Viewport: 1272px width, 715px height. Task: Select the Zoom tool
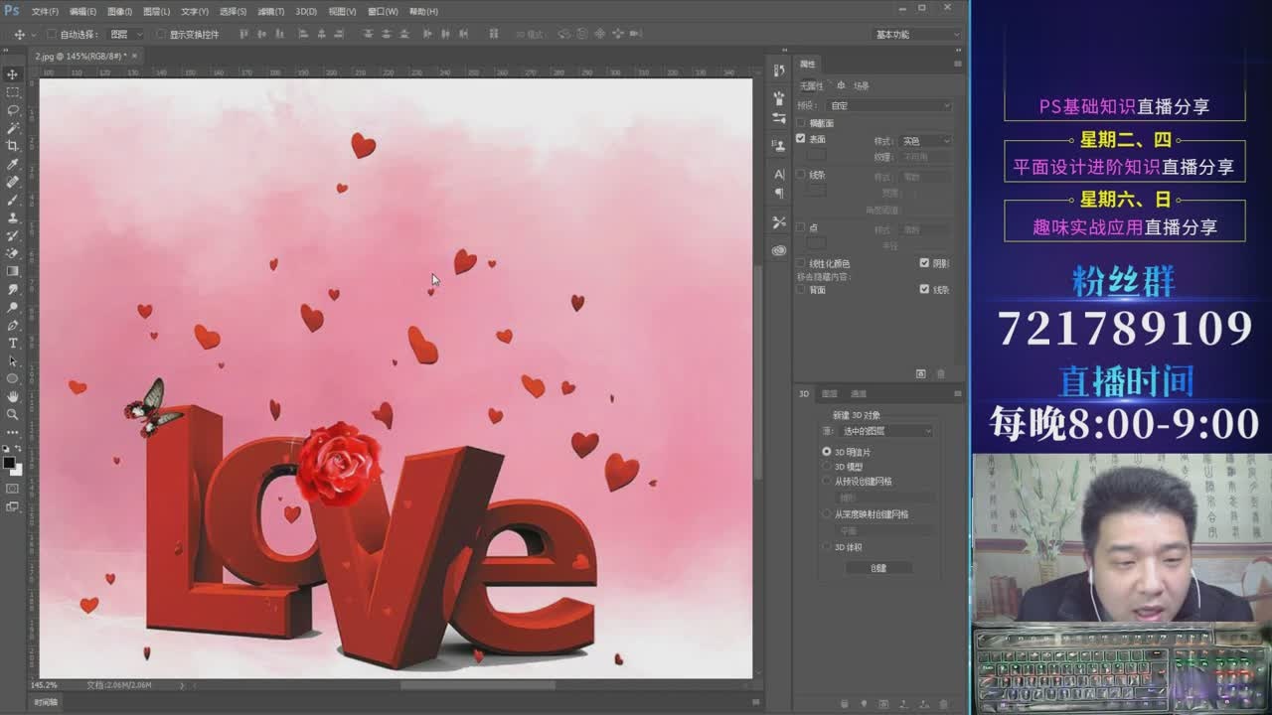(13, 414)
